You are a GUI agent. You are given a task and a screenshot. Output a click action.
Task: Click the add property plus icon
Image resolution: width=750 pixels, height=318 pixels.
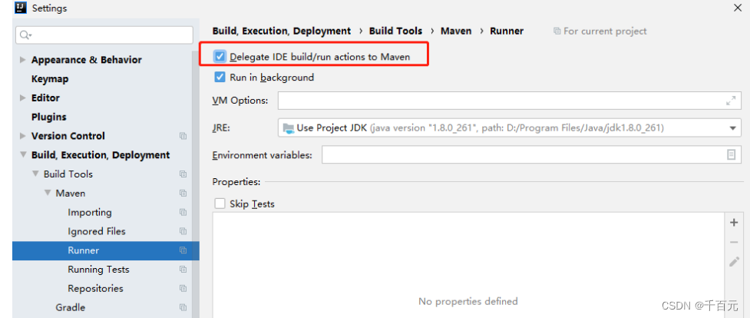coord(734,223)
